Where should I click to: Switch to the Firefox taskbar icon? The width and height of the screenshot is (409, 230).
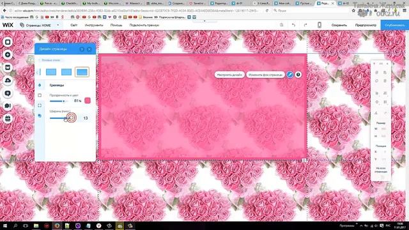click(57, 226)
